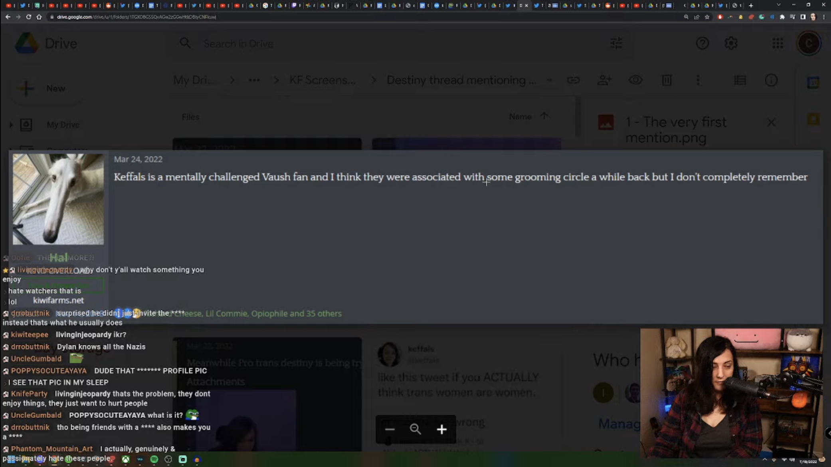Image resolution: width=831 pixels, height=467 pixels.
Task: Open Drive Settings gear
Action: (x=731, y=43)
